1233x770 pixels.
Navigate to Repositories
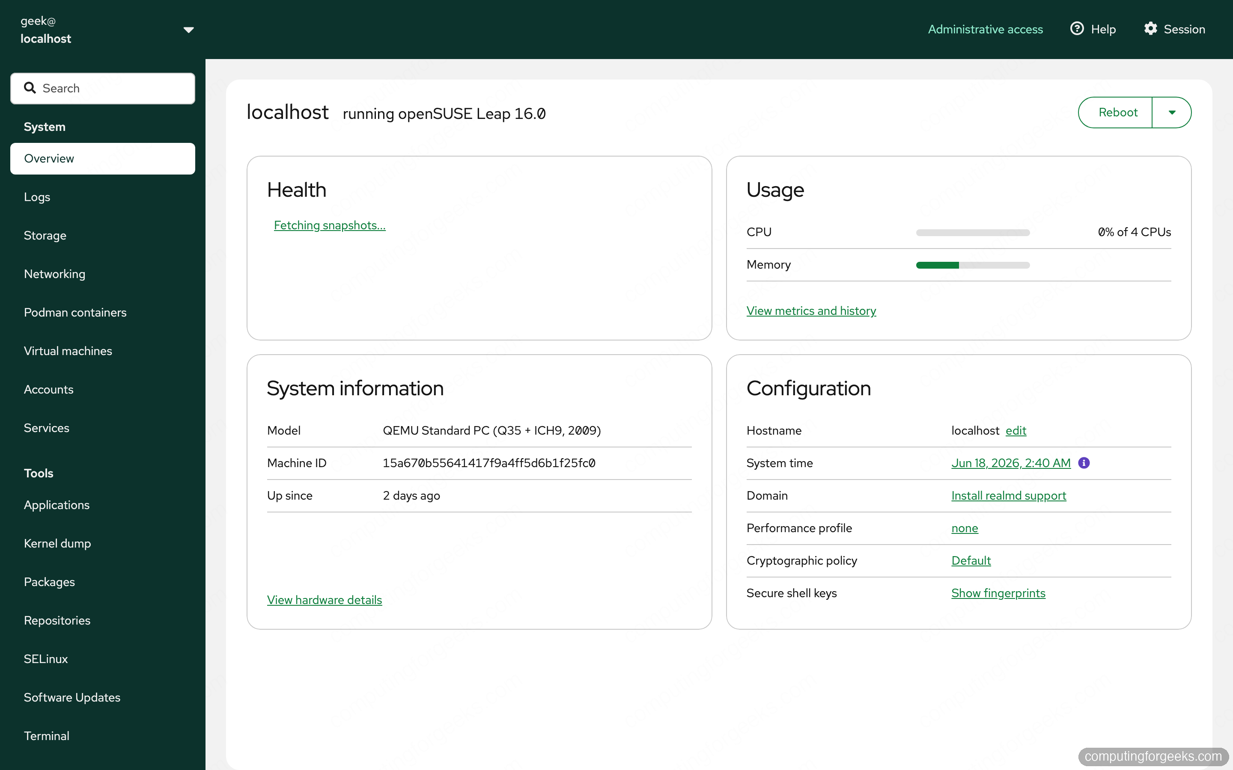[x=102, y=620]
